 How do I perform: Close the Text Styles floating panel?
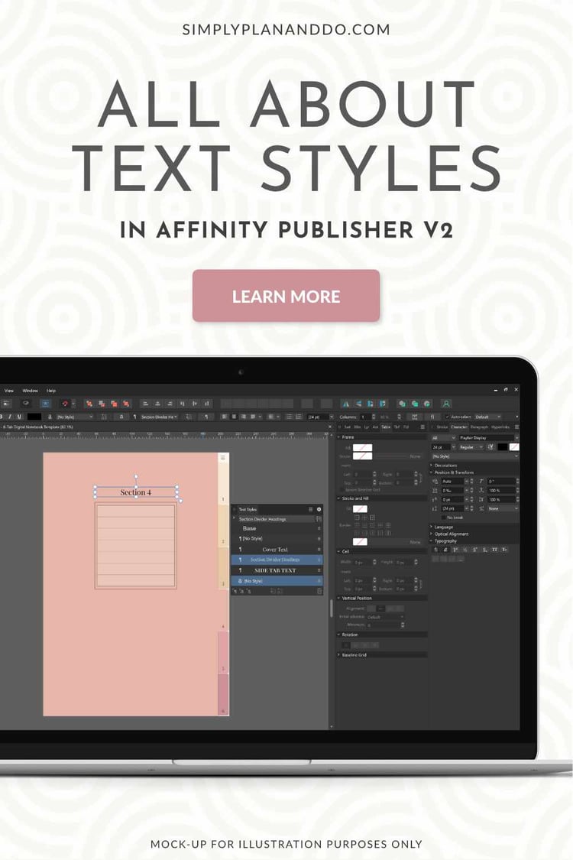319,510
